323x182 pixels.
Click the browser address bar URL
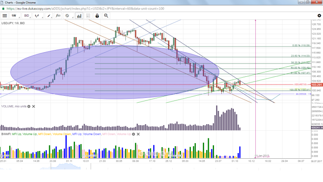pyautogui.click(x=86, y=8)
